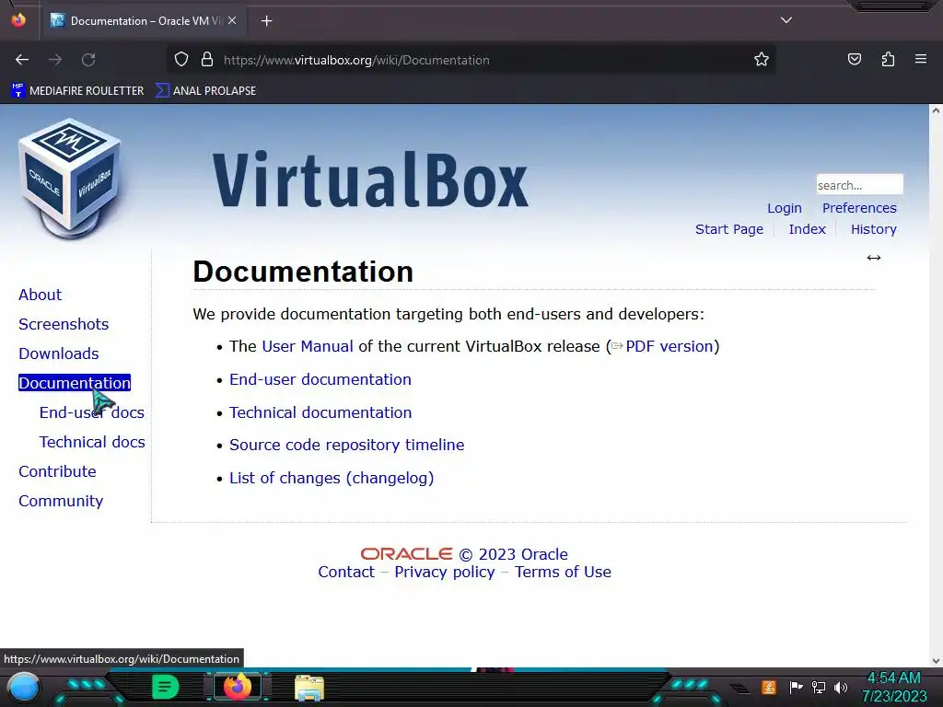Select the Documentation – Oracle VM tab
The height and width of the screenshot is (707, 943).
[x=143, y=21]
